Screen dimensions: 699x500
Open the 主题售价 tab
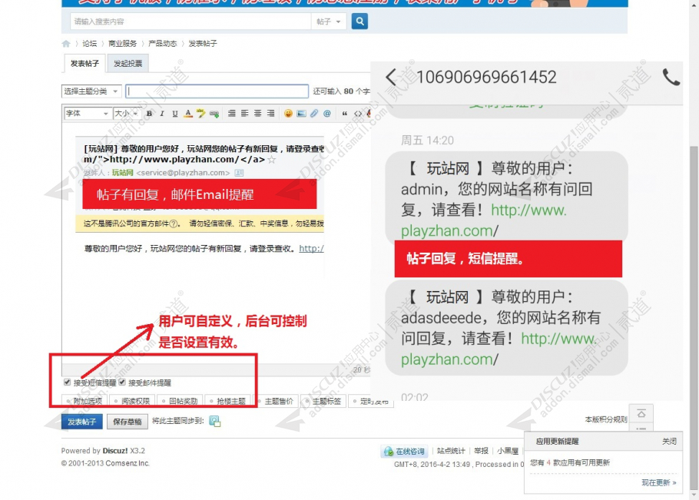(276, 401)
